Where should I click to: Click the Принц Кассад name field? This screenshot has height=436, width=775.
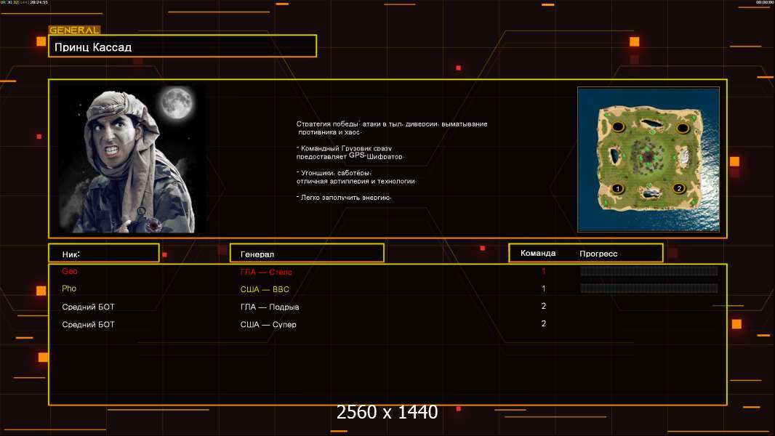(182, 47)
